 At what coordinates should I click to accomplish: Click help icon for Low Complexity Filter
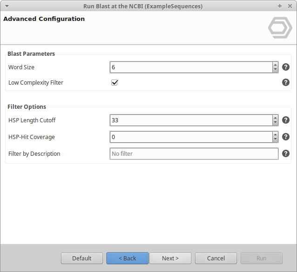click(x=286, y=82)
